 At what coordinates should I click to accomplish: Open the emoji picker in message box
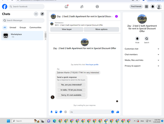pyautogui.click(x=113, y=112)
